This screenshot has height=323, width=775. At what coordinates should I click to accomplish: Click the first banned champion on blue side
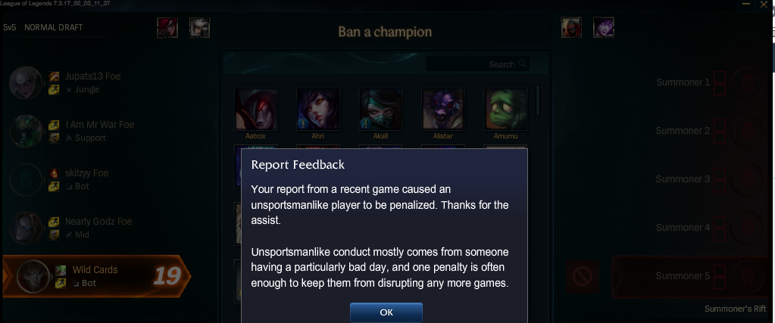pos(167,28)
